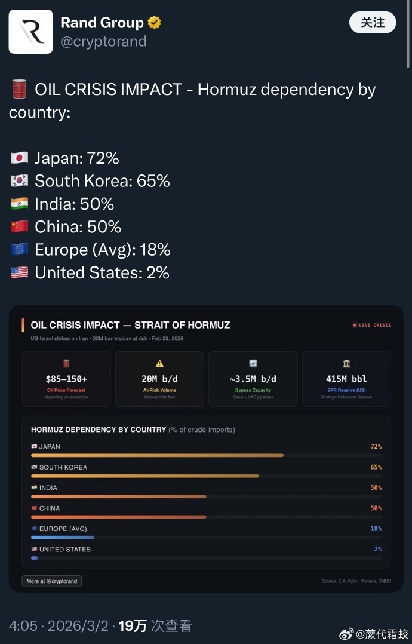Open the @cryptorand handle link
412x644 pixels.
[x=103, y=41]
